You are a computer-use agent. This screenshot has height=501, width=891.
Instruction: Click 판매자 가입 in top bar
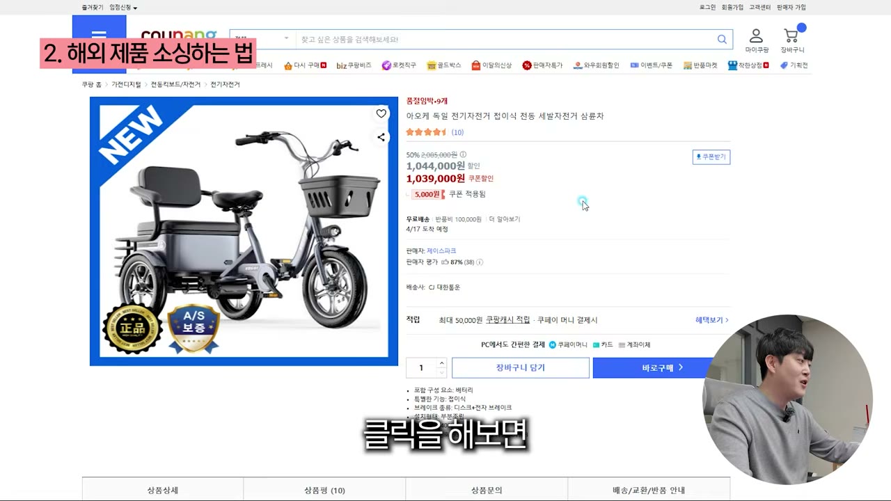tap(791, 7)
